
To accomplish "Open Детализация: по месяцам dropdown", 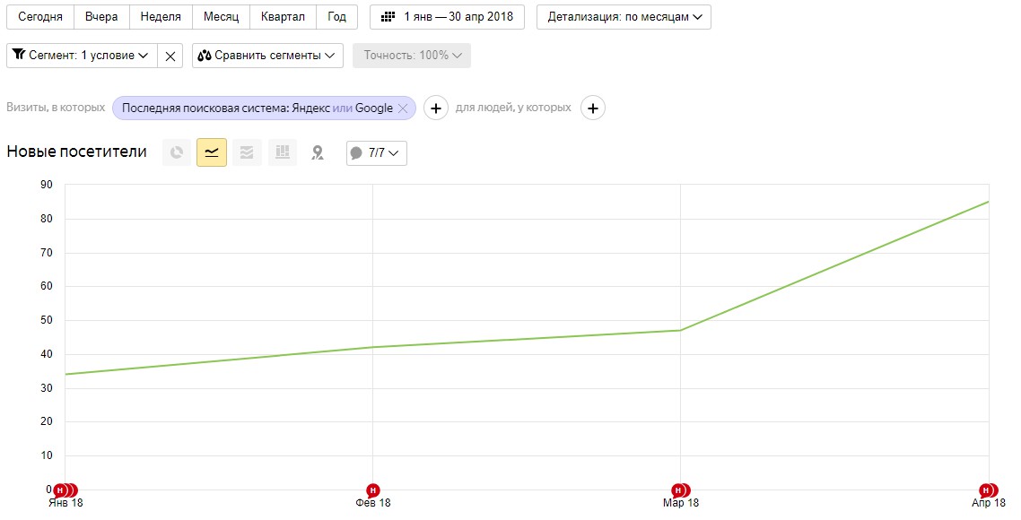I will pyautogui.click(x=624, y=17).
